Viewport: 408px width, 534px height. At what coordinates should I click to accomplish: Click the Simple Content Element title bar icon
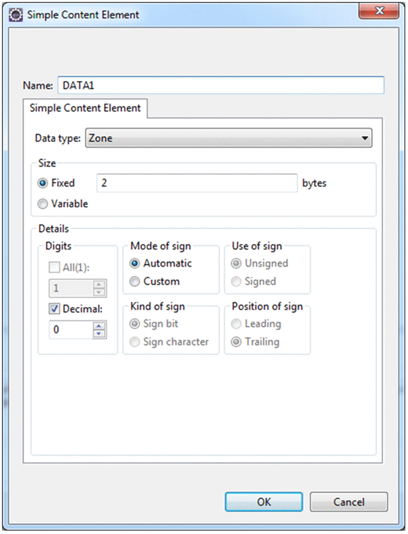(13, 14)
